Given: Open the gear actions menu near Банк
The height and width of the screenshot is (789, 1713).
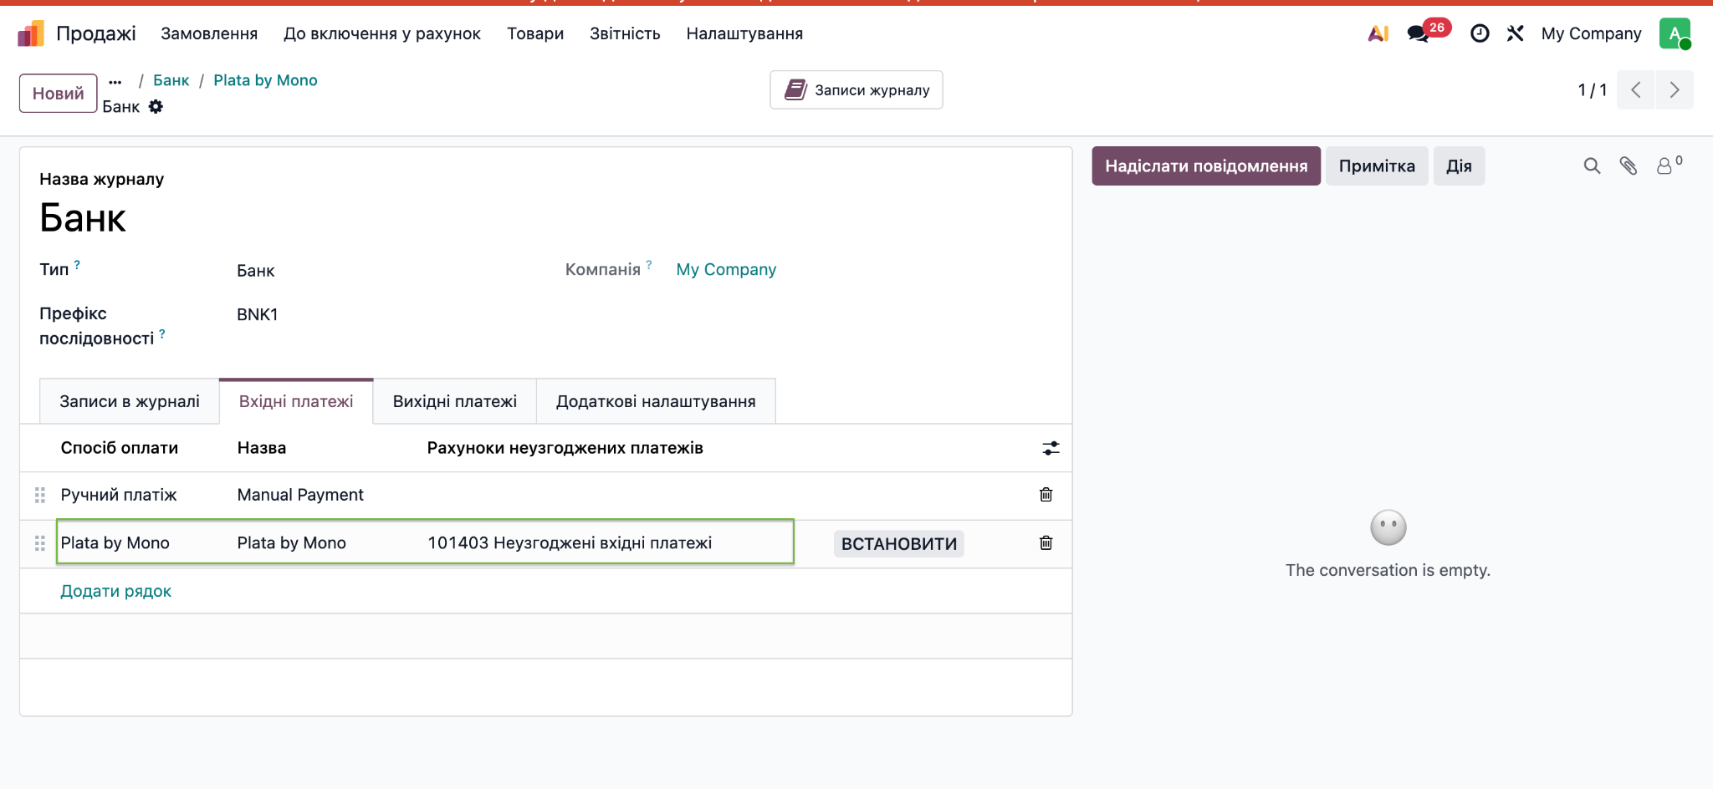Looking at the screenshot, I should (156, 106).
